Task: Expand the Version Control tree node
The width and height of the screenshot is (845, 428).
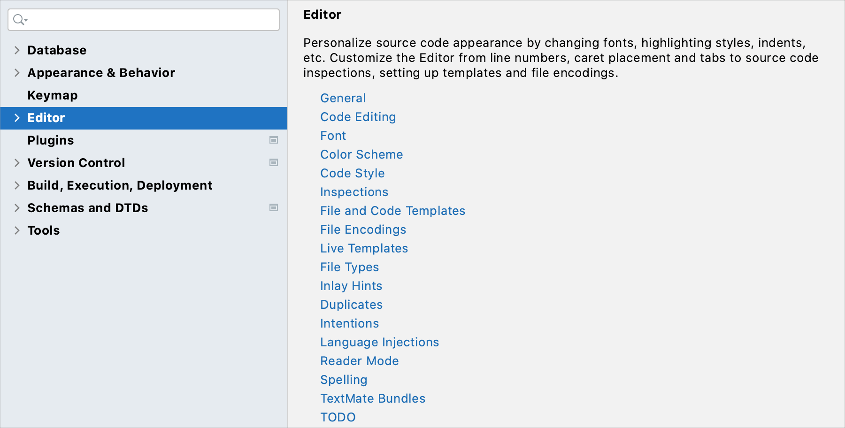Action: point(17,162)
